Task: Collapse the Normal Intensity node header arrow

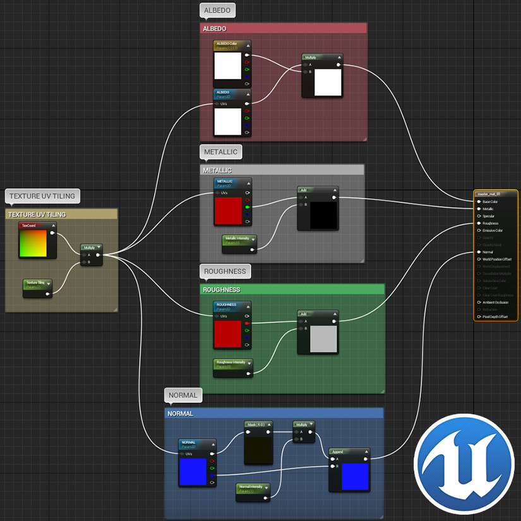Action: pos(267,487)
